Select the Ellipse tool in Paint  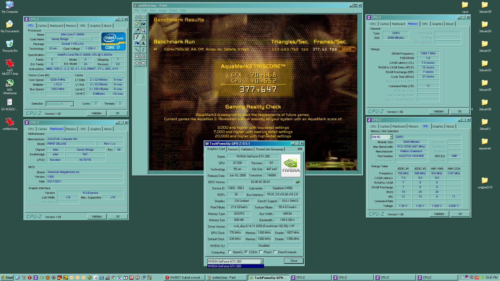pyautogui.click(x=137, y=63)
